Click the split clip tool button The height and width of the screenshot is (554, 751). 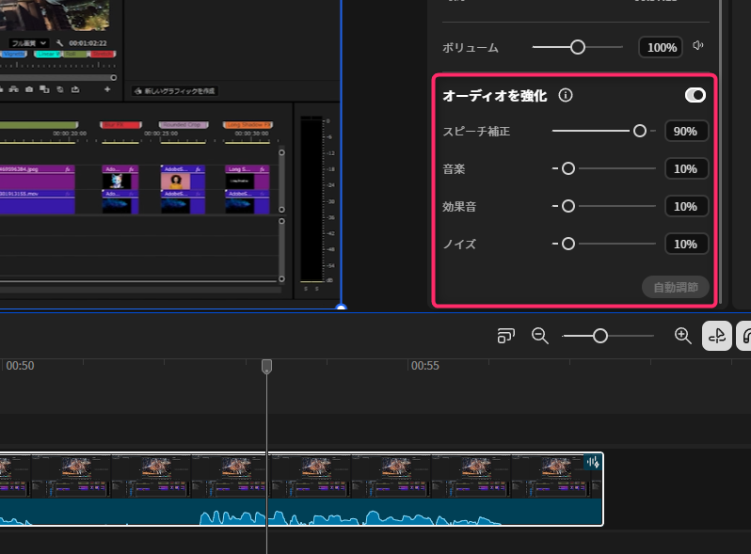717,336
